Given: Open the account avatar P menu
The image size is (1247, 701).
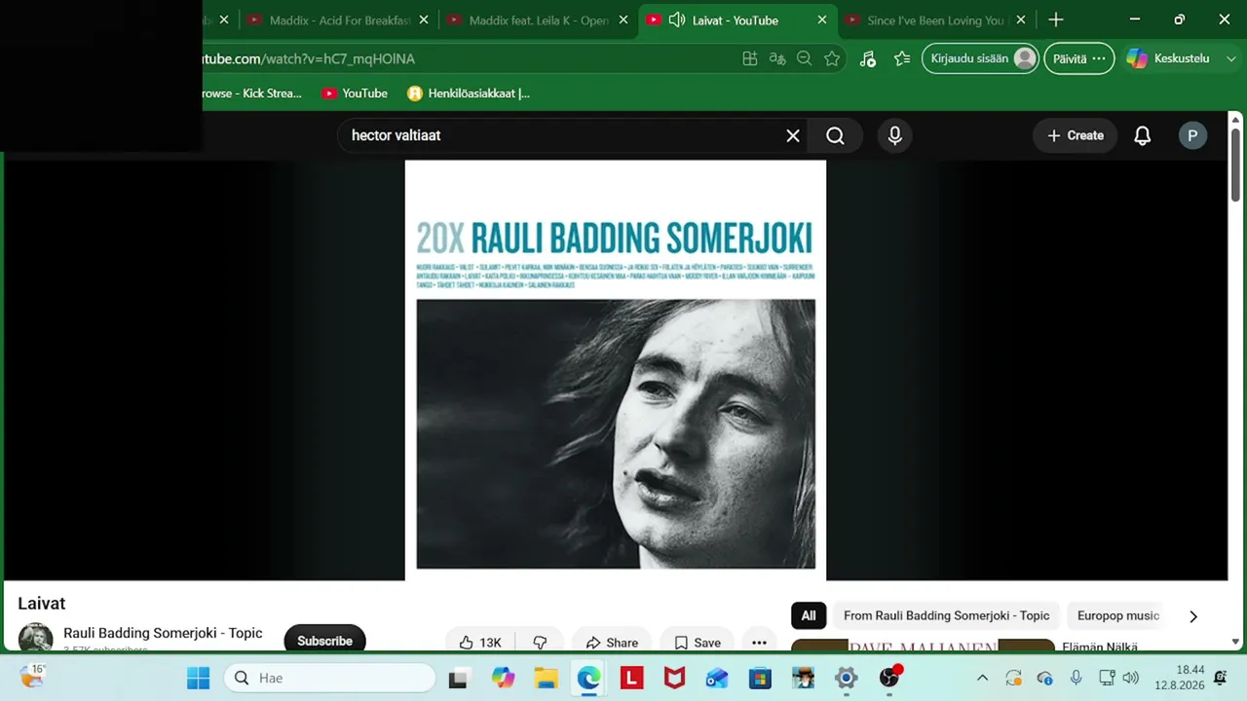Looking at the screenshot, I should [x=1192, y=136].
